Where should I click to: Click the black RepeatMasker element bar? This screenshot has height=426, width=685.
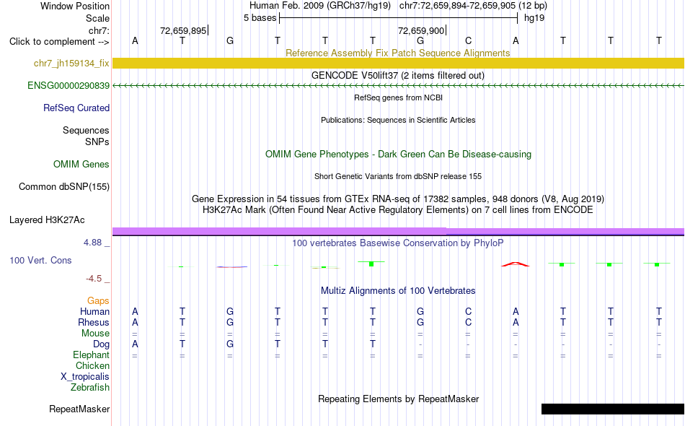(x=612, y=409)
